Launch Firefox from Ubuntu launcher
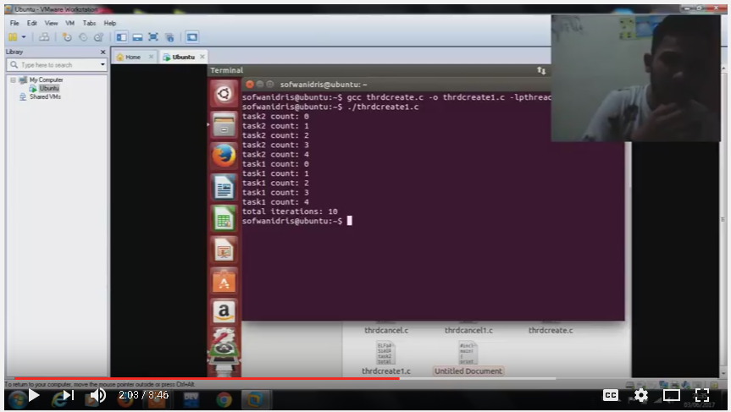The height and width of the screenshot is (412, 731). pos(224,156)
